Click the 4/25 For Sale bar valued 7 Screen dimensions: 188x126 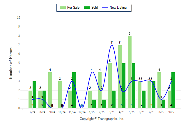[x=120, y=77]
